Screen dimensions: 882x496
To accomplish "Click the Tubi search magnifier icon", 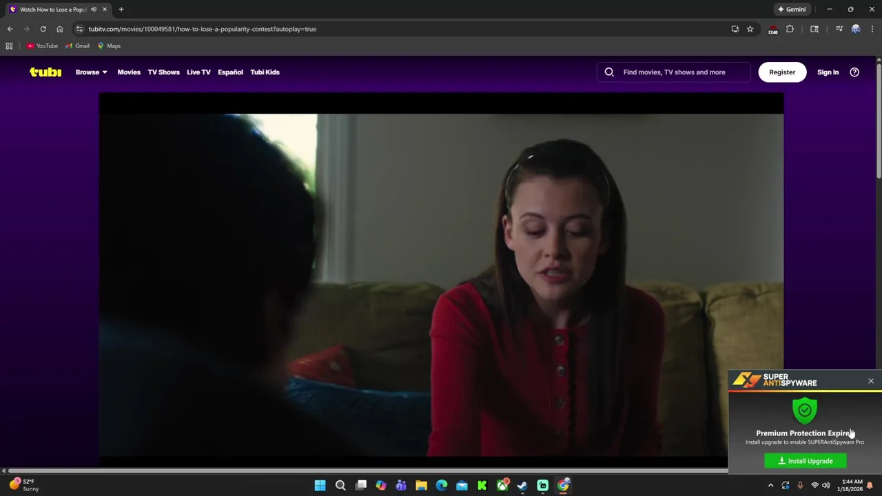I will point(609,72).
